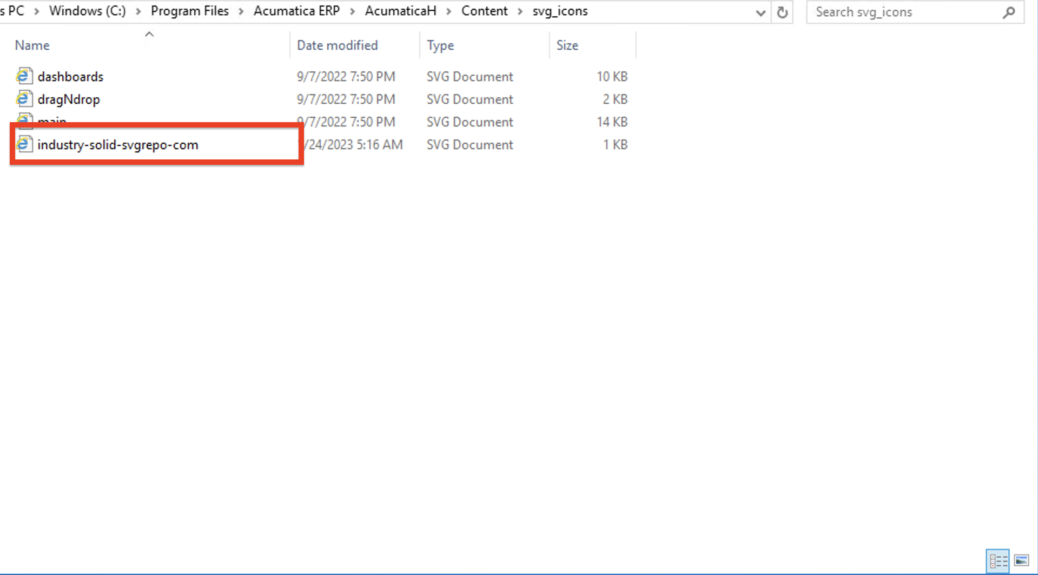This screenshot has height=575, width=1038.
Task: Open the address bar history dropdown
Action: coord(760,12)
